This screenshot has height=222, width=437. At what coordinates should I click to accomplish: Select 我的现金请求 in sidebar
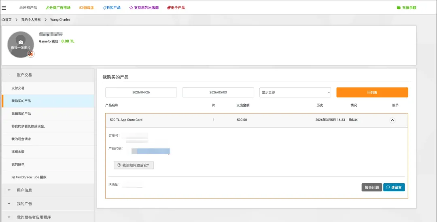48,139
